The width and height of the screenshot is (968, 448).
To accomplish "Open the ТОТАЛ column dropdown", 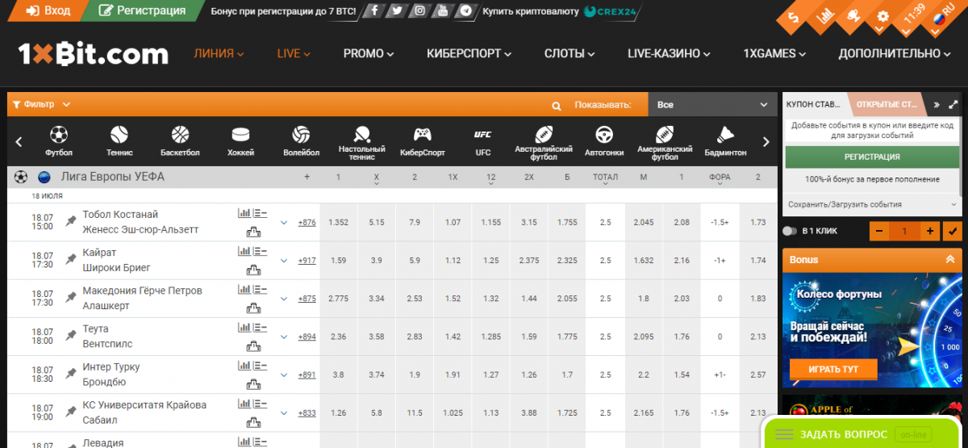I will tap(605, 178).
